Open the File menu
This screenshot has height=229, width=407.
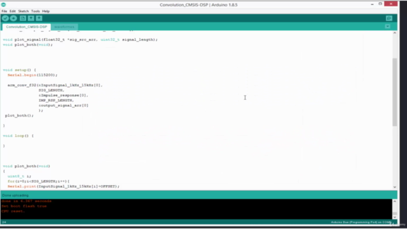[x=4, y=11]
